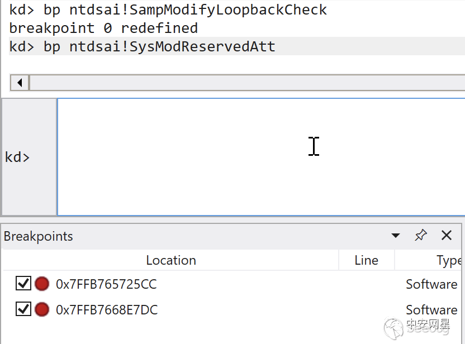This screenshot has width=465, height=344.
Task: Click the left scroll arrow of the horizontal scrollbar
Action: click(20, 83)
